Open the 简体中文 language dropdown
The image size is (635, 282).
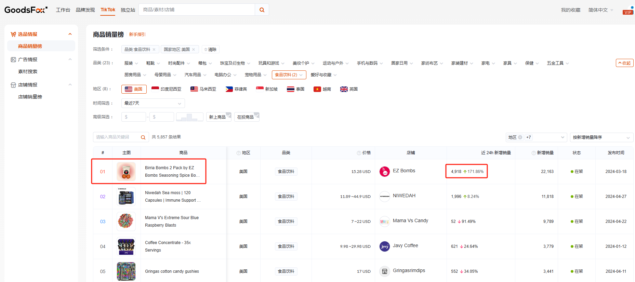[601, 10]
